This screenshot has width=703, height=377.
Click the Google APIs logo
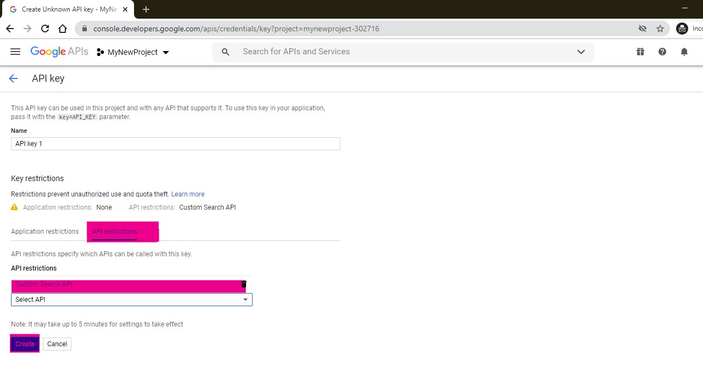pos(59,52)
